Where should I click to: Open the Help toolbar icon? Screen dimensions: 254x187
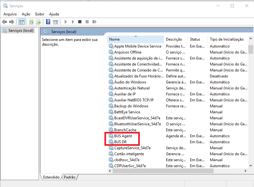(48, 22)
